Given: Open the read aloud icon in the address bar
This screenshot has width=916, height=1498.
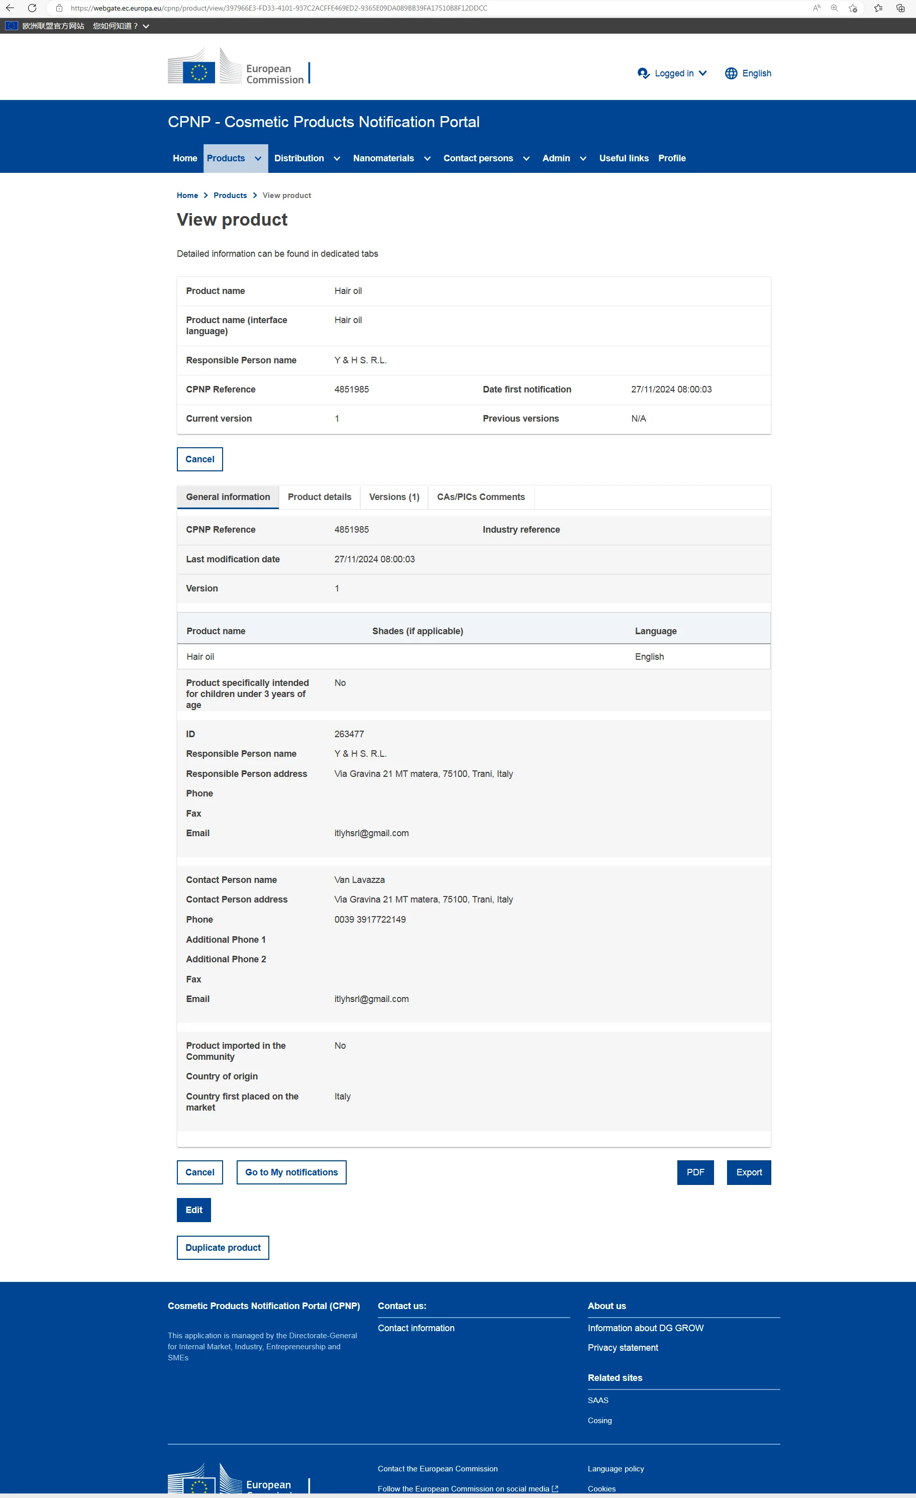Looking at the screenshot, I should tap(817, 8).
